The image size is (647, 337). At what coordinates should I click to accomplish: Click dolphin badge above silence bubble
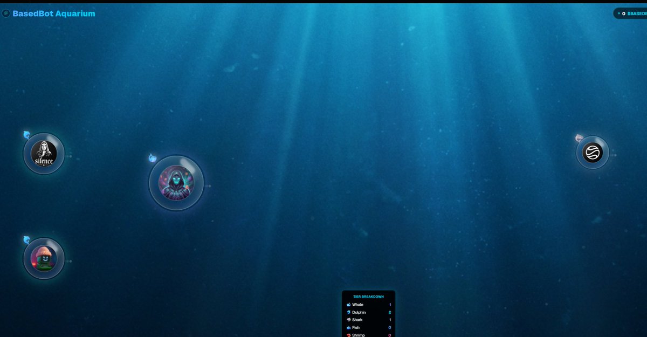pyautogui.click(x=26, y=134)
